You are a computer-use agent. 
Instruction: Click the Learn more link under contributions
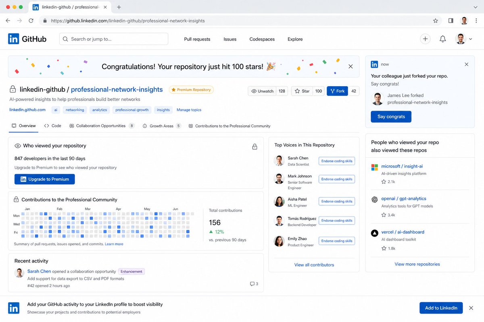(x=114, y=244)
